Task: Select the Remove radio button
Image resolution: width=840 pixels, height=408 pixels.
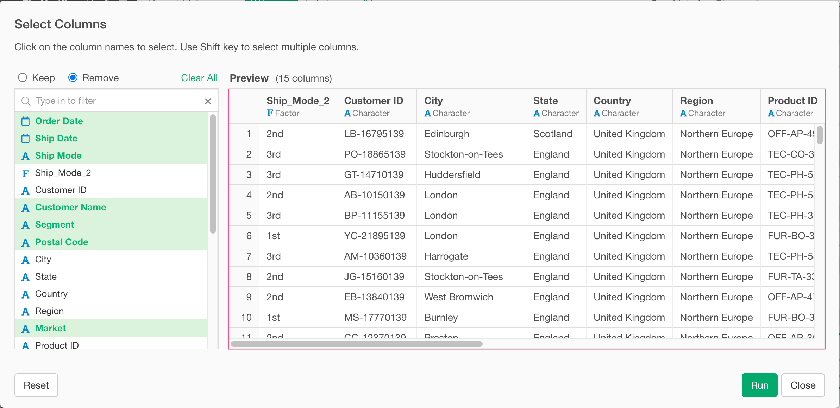Action: [x=73, y=78]
